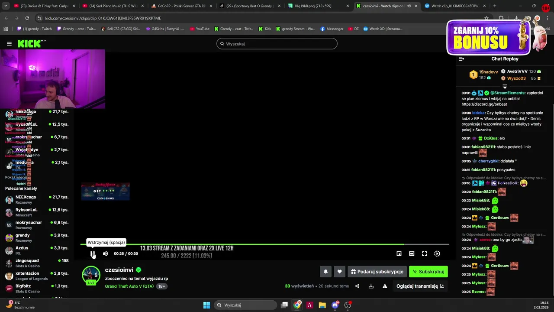The width and height of the screenshot is (554, 312).
Task: Click the green Subskrybuj button
Action: [x=428, y=272]
